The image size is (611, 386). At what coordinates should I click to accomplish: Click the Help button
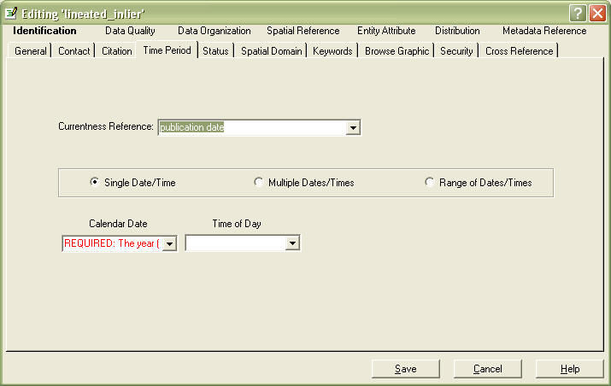coord(570,369)
